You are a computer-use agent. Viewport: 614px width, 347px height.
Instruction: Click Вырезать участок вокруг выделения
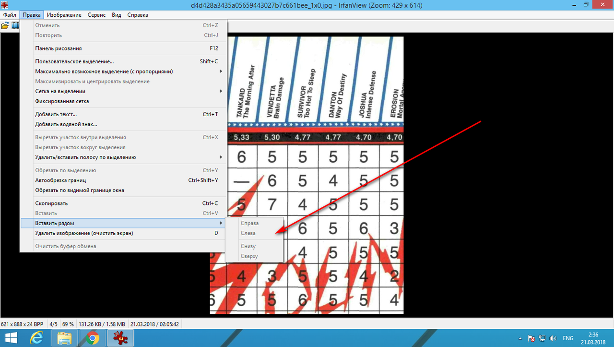[123, 147]
